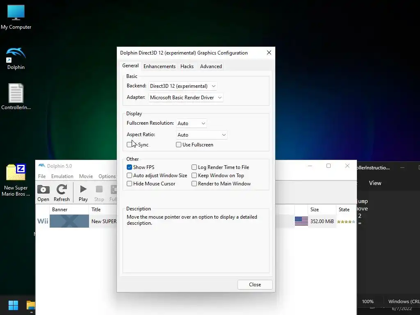Minimize the Dolphin 5.0 window
This screenshot has height=315, width=420.
[x=310, y=166]
